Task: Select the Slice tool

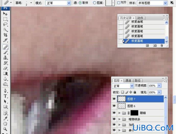Action: point(5,40)
